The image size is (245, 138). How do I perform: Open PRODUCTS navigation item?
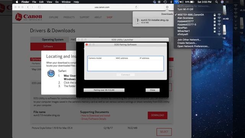[x=69, y=17]
